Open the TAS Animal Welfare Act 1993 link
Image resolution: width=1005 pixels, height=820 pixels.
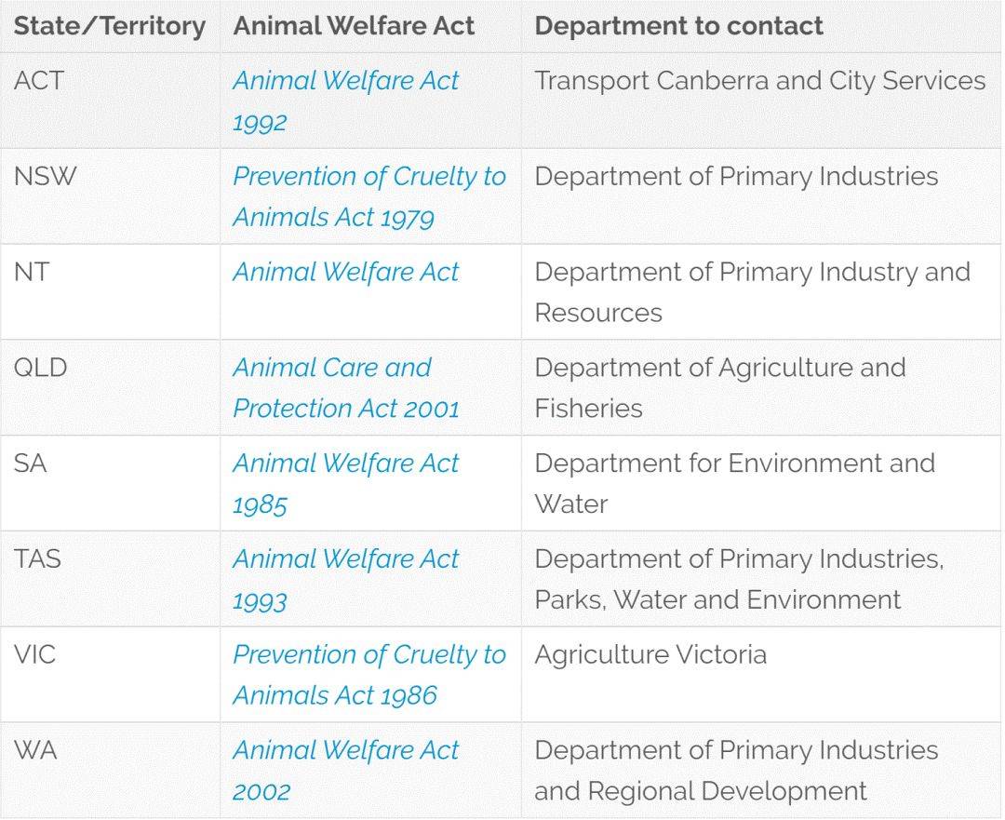click(345, 579)
